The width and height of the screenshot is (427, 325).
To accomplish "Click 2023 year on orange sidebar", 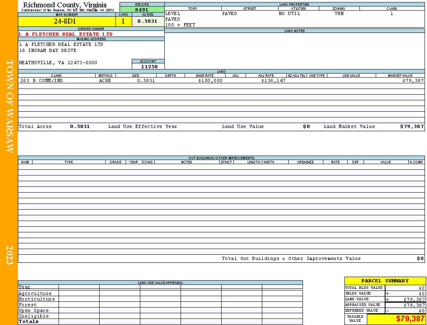I will click(x=9, y=255).
